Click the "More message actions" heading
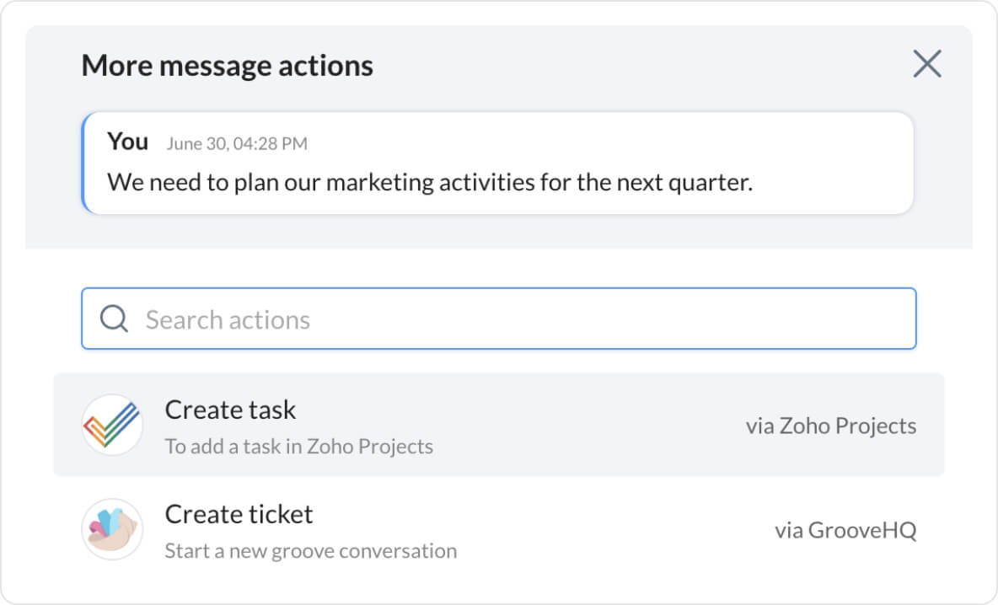This screenshot has width=998, height=605. [227, 66]
